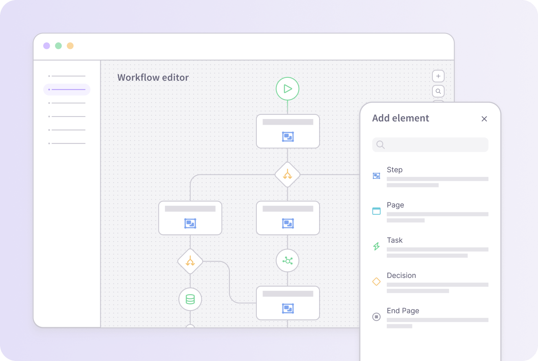Click the End Page icon

[376, 317]
